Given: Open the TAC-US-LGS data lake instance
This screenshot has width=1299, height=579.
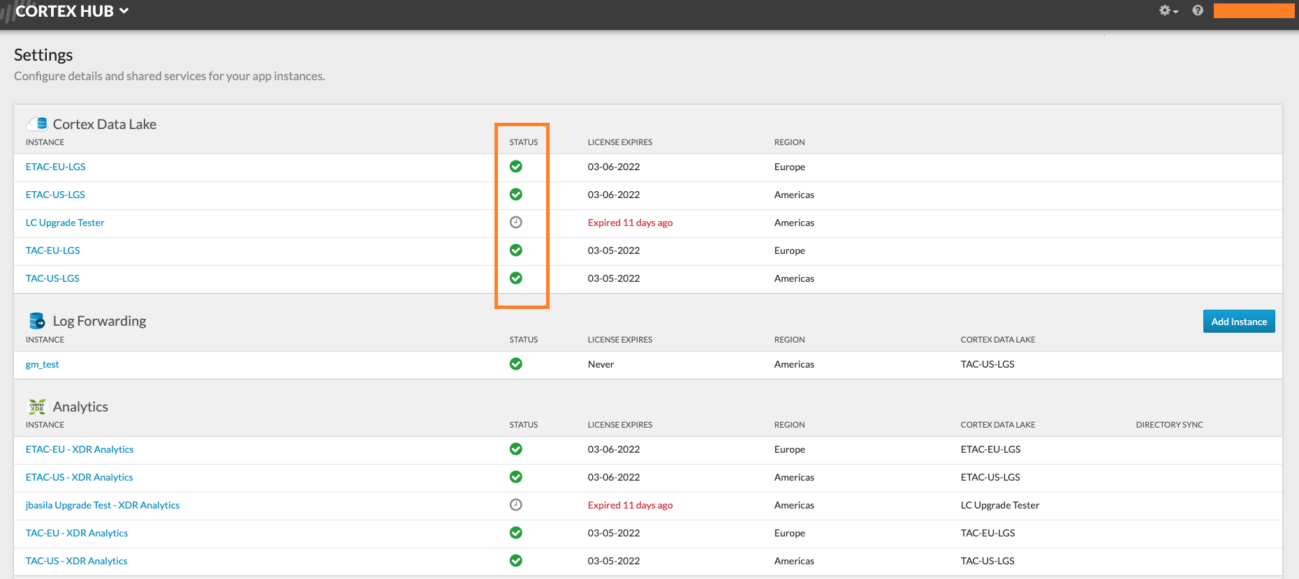Looking at the screenshot, I should point(52,278).
